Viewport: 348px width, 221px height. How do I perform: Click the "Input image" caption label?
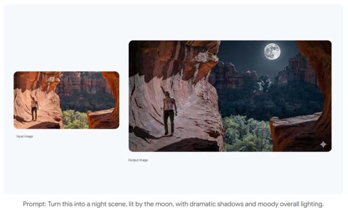click(x=25, y=136)
